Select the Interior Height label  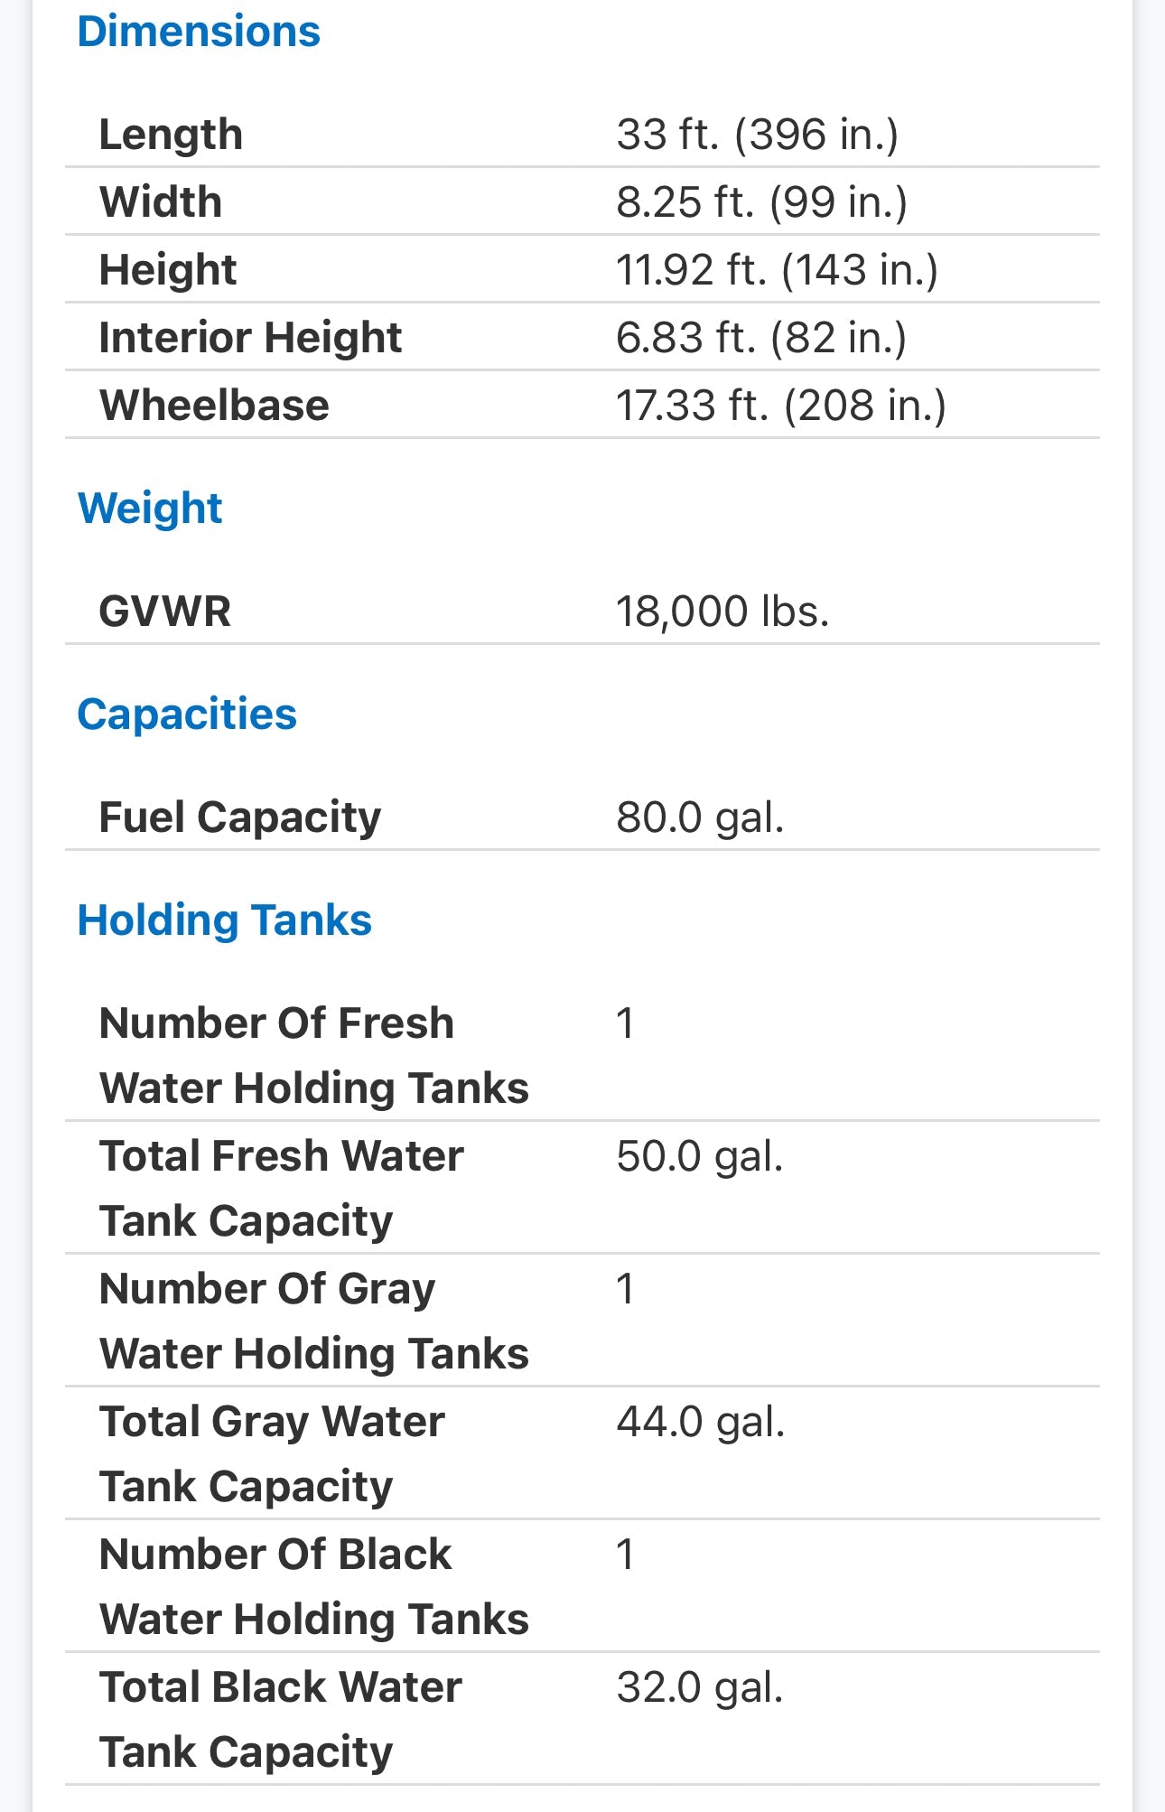click(250, 338)
